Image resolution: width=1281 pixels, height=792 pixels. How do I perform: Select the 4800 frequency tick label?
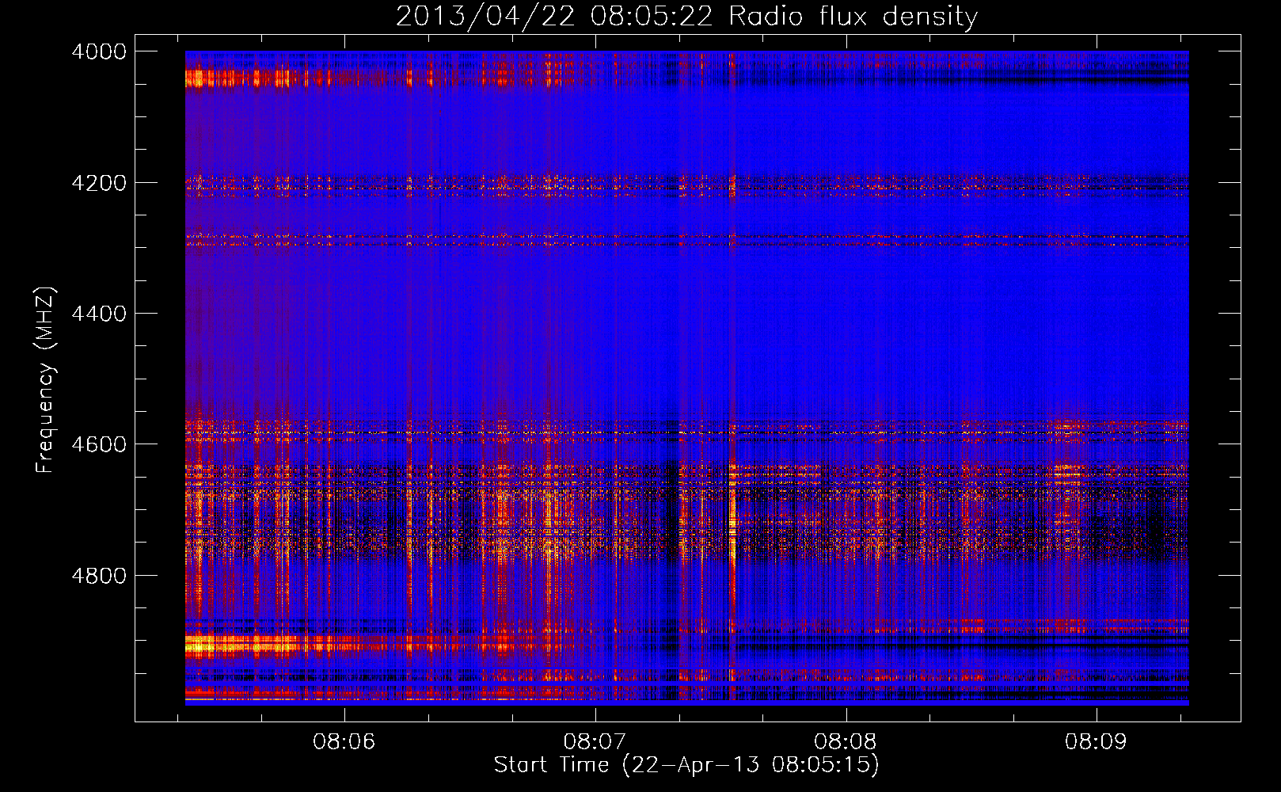point(99,576)
